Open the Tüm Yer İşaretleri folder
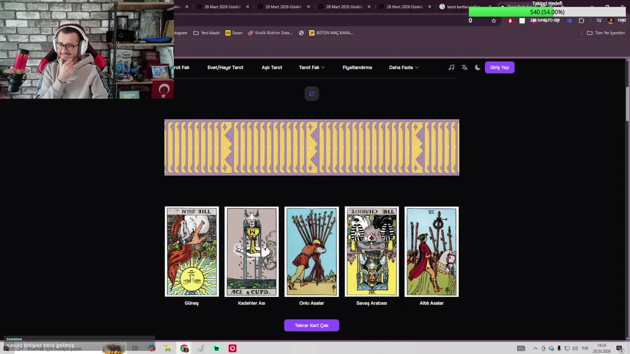Image resolution: width=630 pixels, height=354 pixels. pyautogui.click(x=606, y=33)
